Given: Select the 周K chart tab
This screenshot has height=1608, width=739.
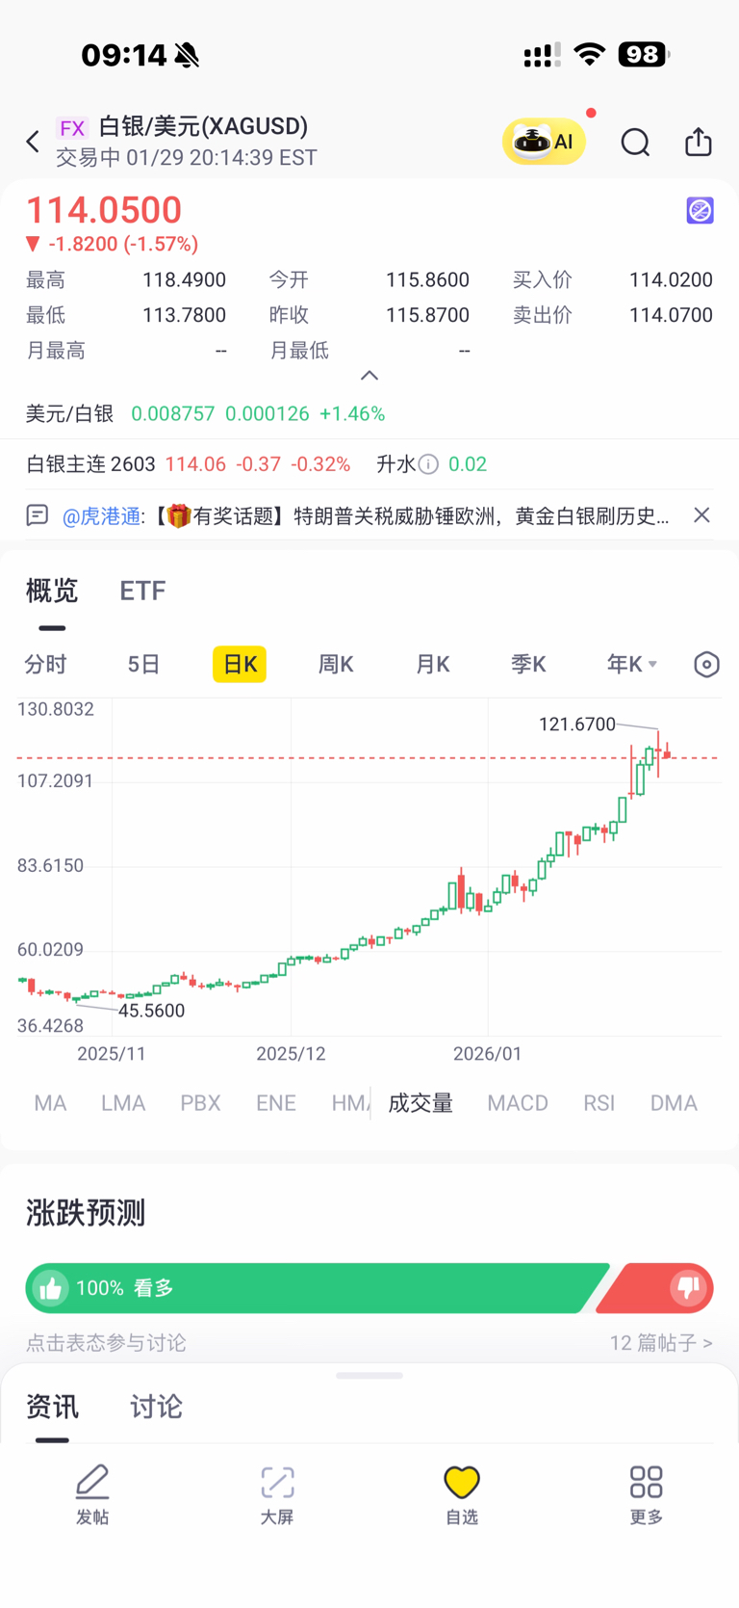Looking at the screenshot, I should (336, 665).
